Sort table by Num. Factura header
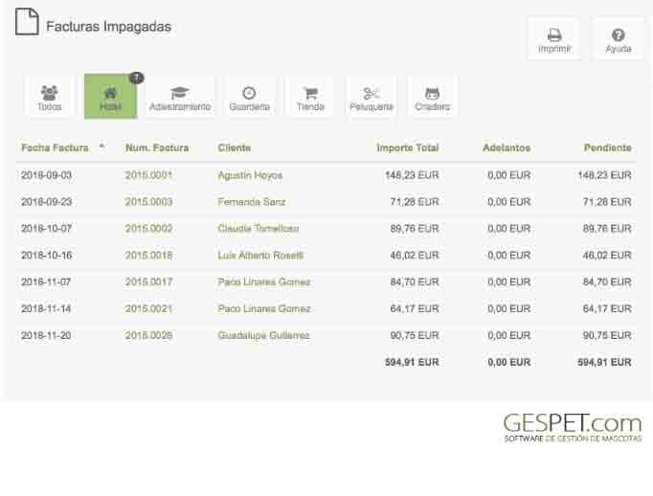This screenshot has height=496, width=653. tap(157, 147)
